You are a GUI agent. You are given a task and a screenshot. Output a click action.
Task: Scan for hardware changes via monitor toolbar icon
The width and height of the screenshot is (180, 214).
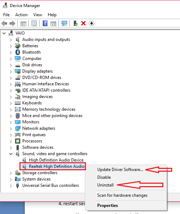(x=64, y=23)
